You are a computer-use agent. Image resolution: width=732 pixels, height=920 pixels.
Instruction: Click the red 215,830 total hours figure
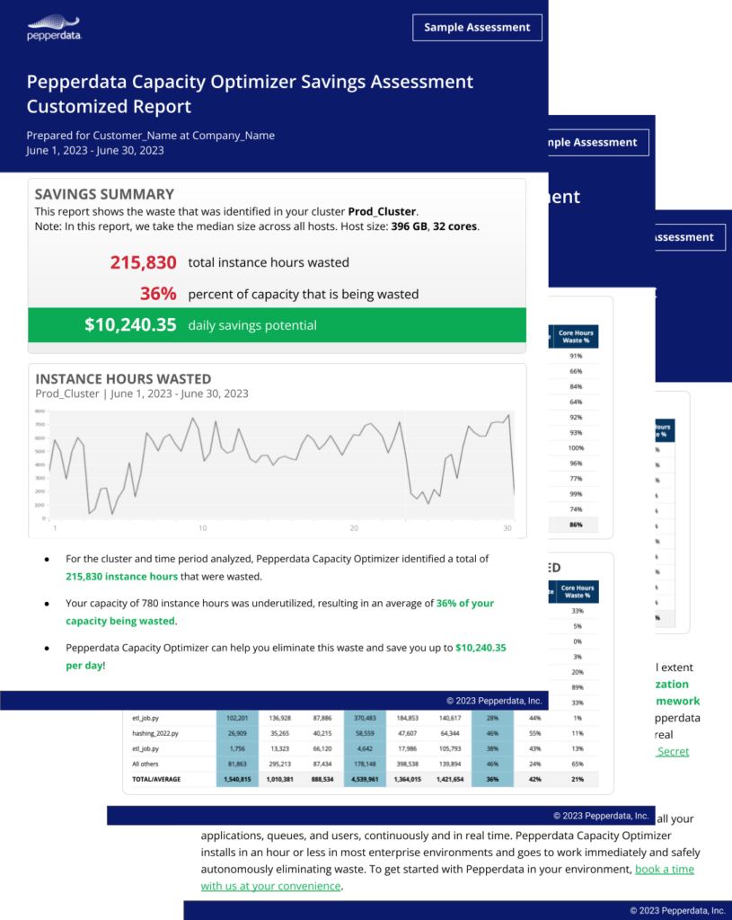click(x=144, y=262)
